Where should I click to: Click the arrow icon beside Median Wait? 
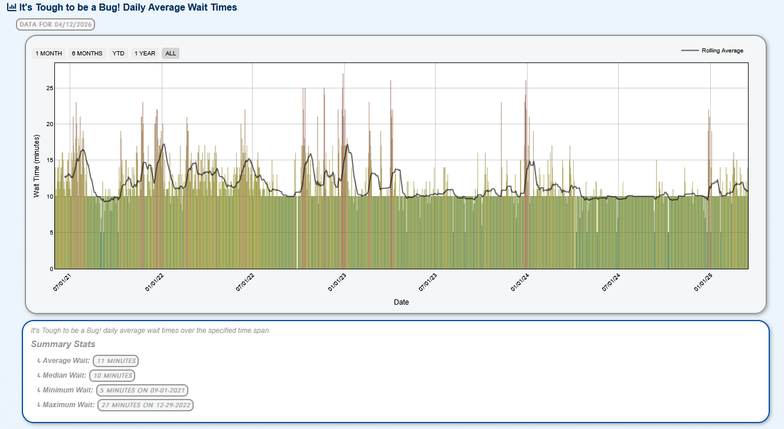38,375
